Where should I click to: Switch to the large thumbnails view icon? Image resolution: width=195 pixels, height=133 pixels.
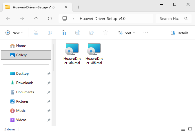pos(190,129)
